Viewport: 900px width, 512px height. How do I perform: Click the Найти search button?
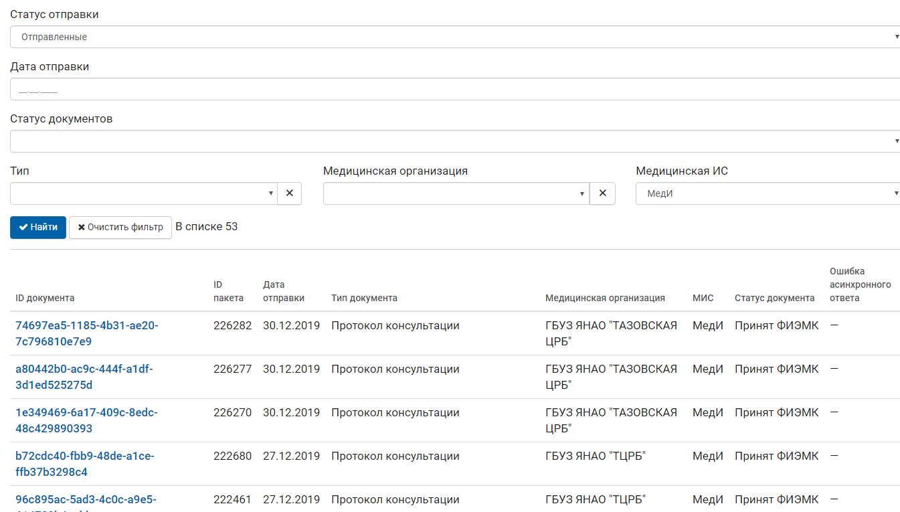click(38, 227)
